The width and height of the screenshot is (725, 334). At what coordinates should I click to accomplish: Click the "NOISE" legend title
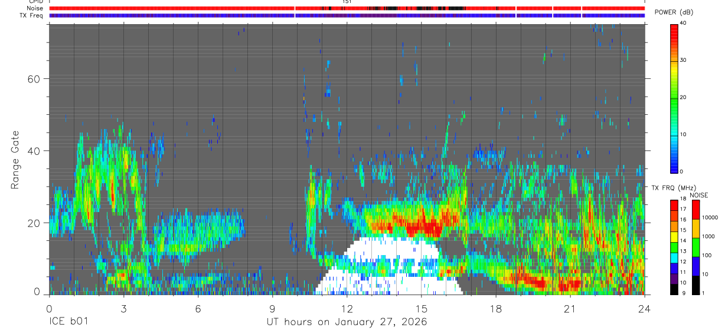point(699,195)
